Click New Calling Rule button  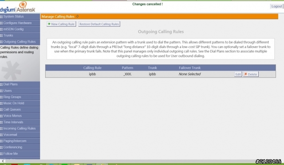click(x=61, y=24)
